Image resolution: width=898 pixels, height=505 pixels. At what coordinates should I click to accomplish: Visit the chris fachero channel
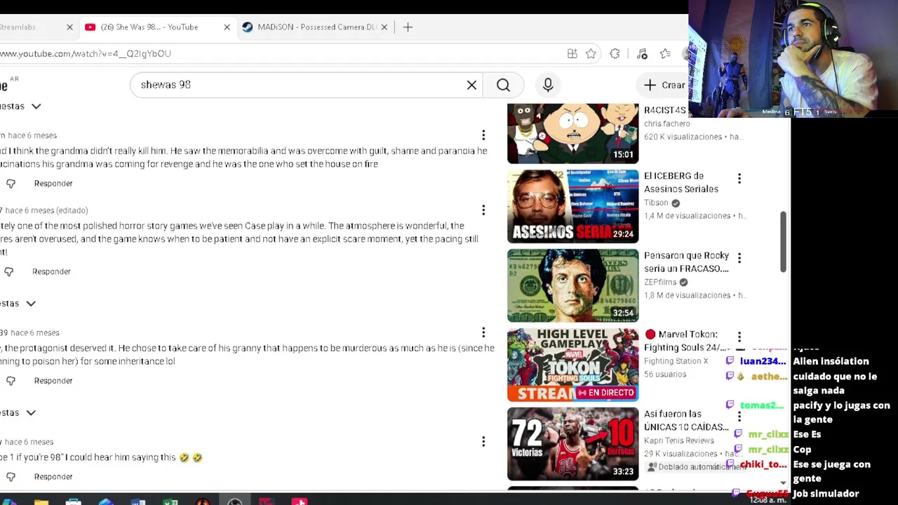point(667,123)
